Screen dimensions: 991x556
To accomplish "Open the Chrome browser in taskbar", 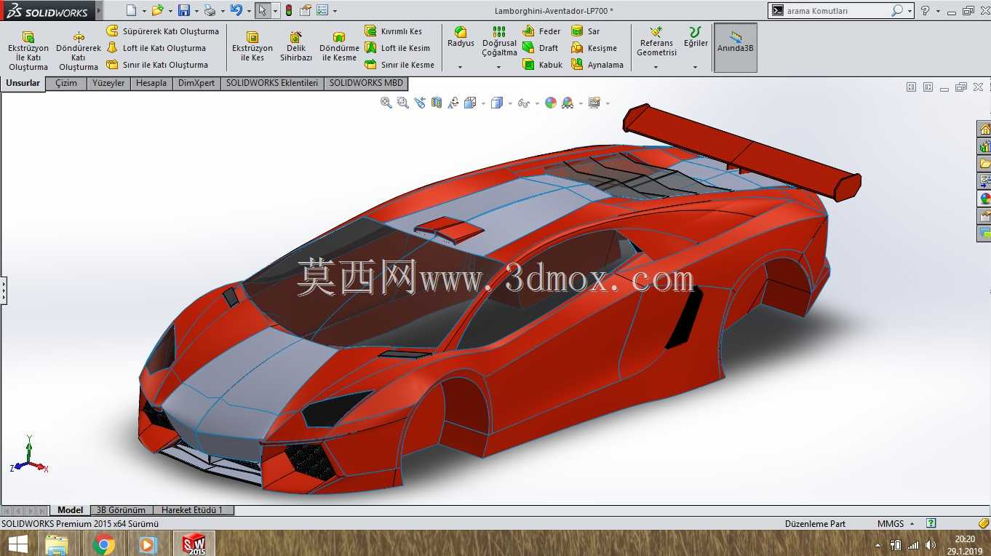I will pyautogui.click(x=104, y=544).
